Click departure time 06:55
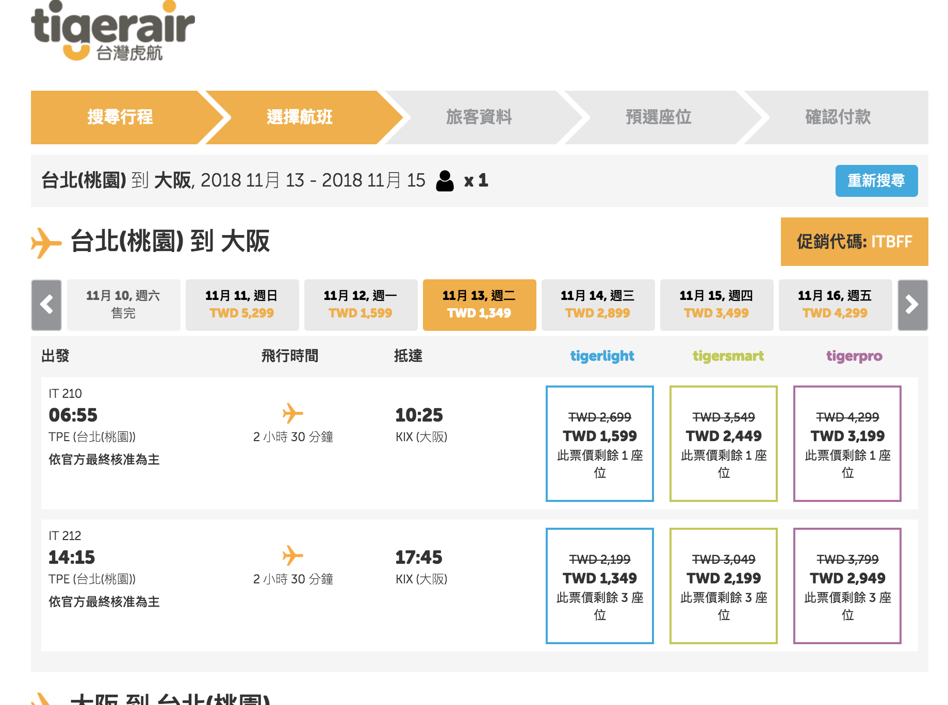948x705 pixels. (73, 415)
